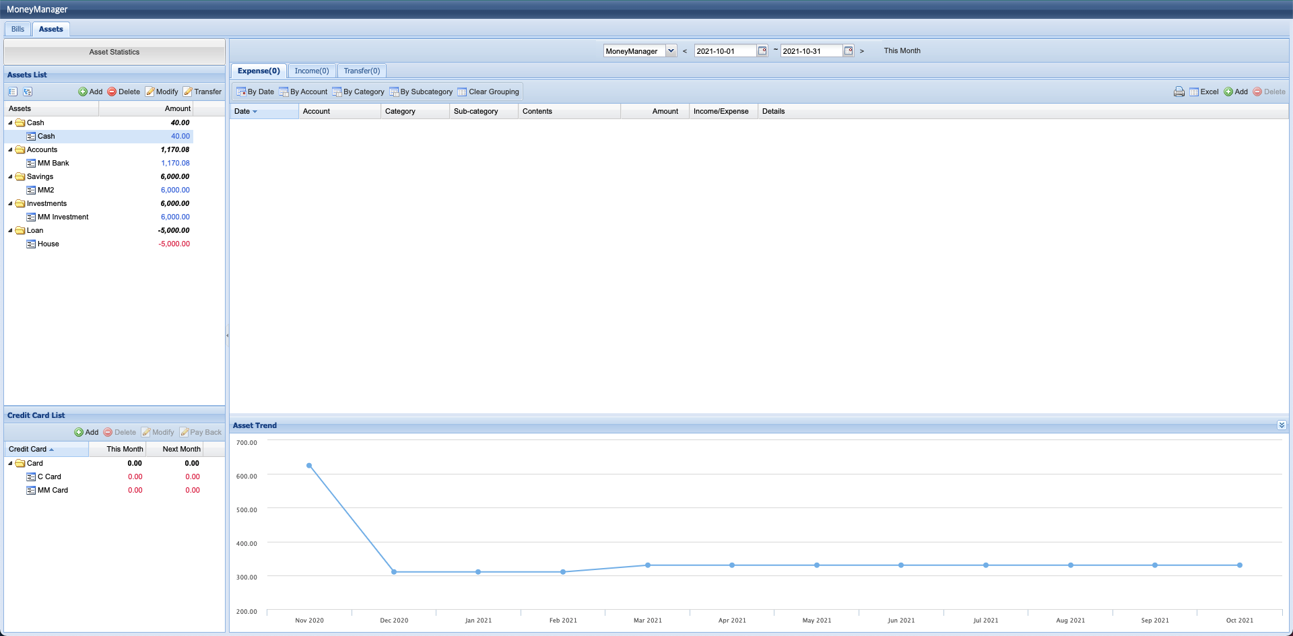Click Pay Back in Credit Card toolbar

pyautogui.click(x=201, y=432)
